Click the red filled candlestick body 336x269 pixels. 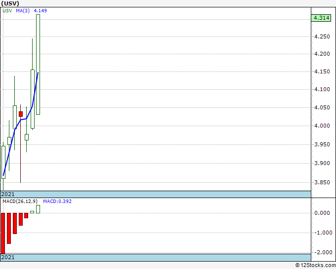click(21, 114)
